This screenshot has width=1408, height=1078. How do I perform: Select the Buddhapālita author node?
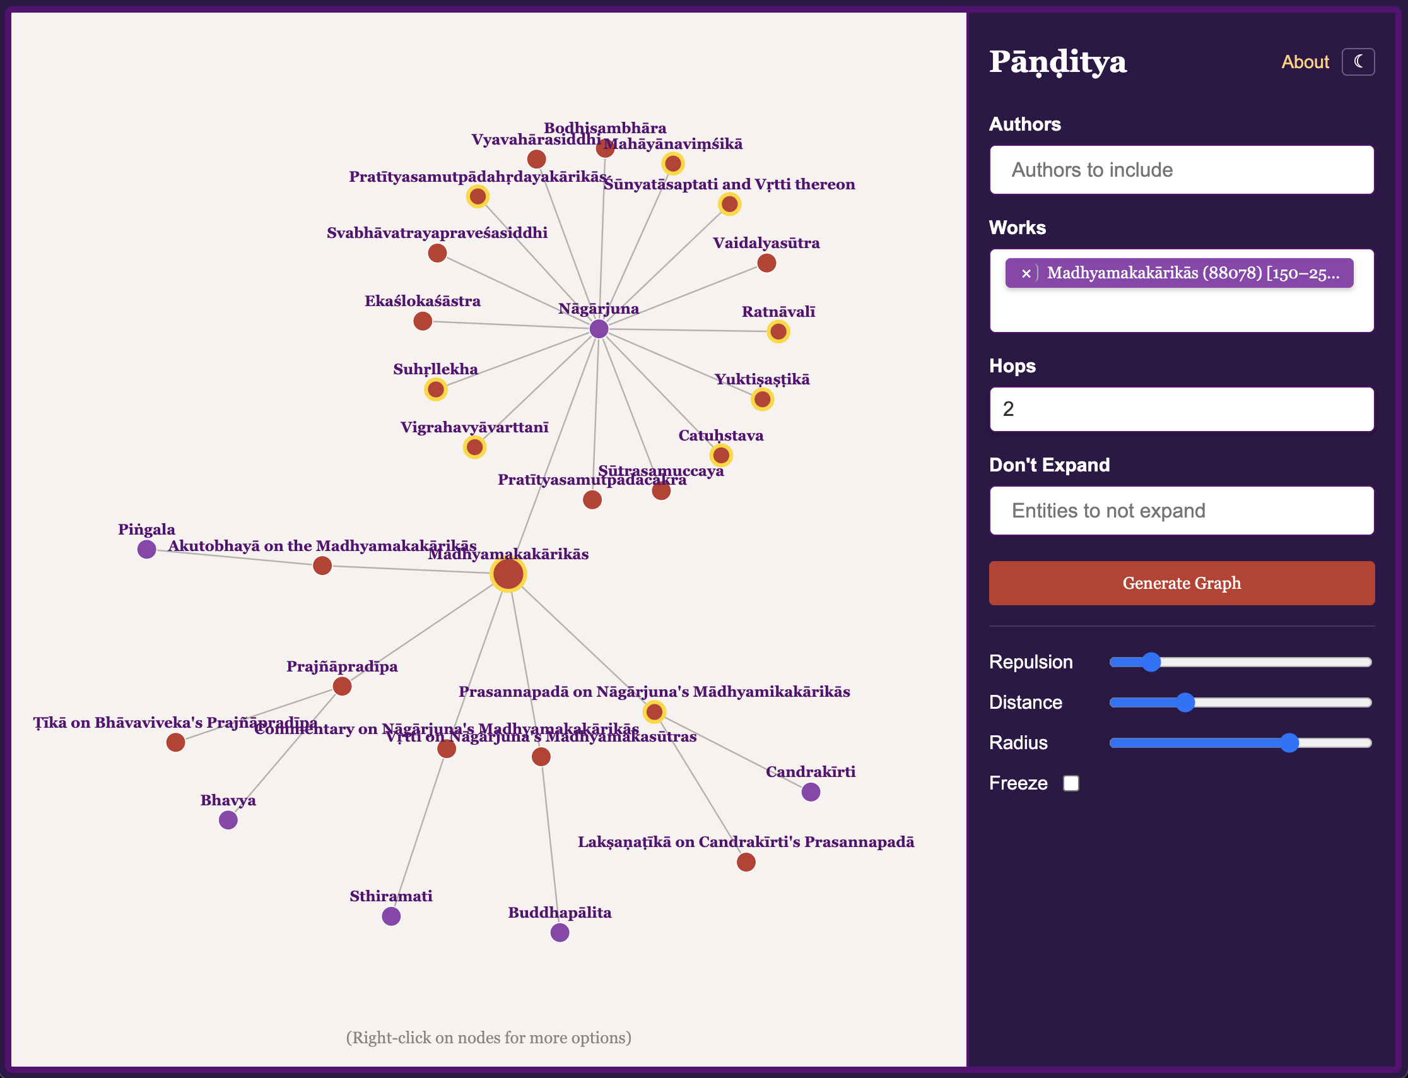560,932
